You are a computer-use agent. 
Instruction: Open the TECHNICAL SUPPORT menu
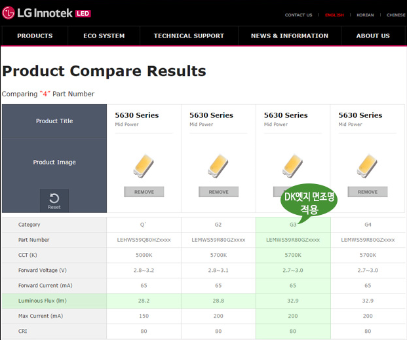(x=189, y=36)
